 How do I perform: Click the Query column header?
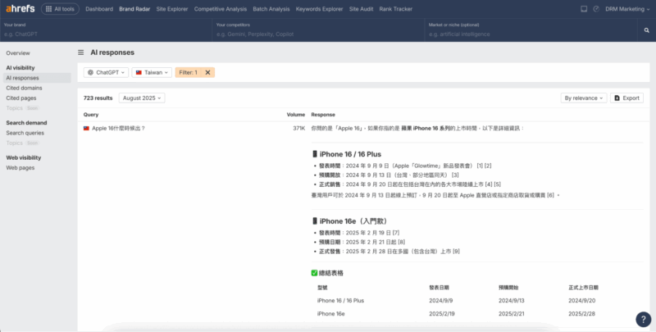click(x=91, y=115)
